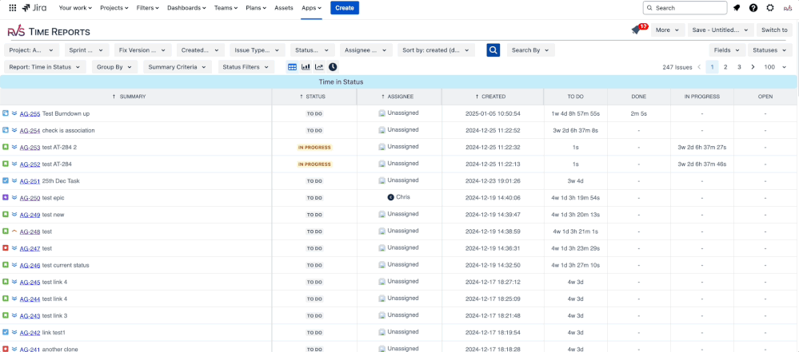Click the clock time format icon
The height and width of the screenshot is (352, 799).
[x=333, y=67]
